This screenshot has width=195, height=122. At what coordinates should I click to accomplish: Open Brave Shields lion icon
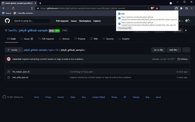[152, 8]
